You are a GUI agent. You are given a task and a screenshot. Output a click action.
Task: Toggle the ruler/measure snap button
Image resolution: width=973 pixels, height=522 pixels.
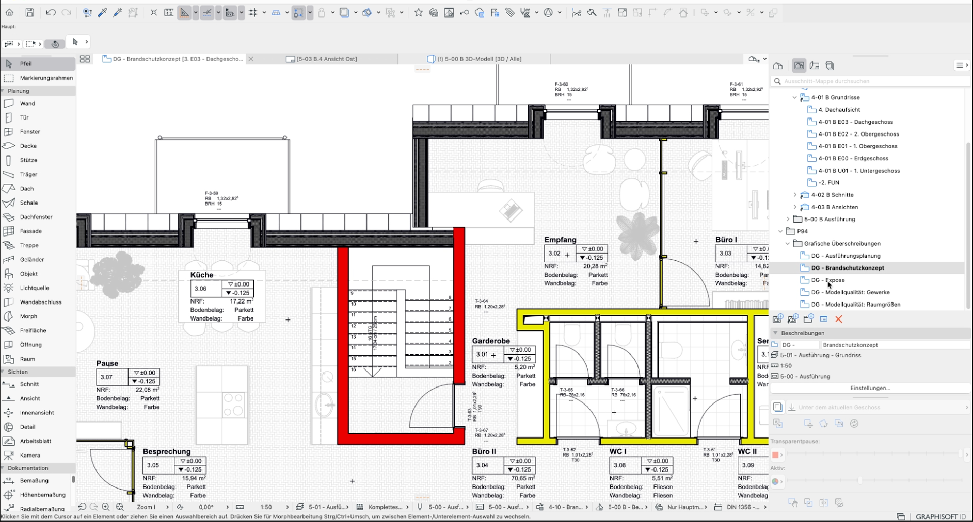click(x=230, y=12)
